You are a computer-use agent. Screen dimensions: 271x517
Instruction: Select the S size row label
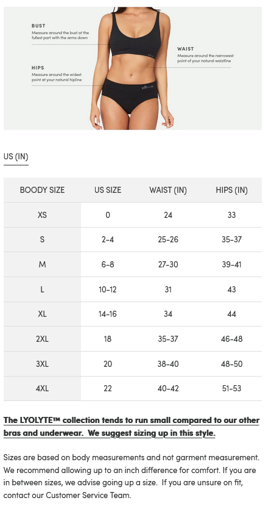[x=42, y=240]
